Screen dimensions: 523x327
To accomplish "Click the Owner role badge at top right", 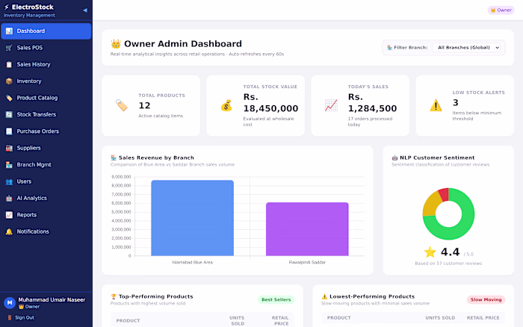I will point(501,10).
